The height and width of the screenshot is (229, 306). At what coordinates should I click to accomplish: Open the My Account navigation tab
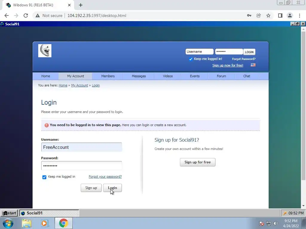75,76
